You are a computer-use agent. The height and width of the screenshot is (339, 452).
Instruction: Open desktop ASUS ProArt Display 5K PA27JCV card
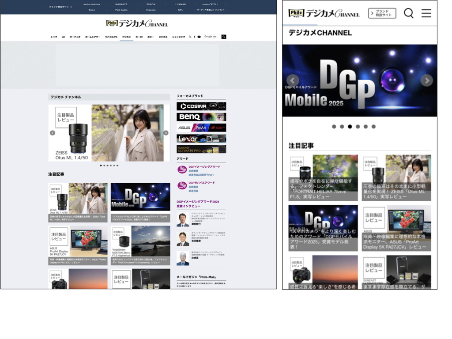point(78,245)
